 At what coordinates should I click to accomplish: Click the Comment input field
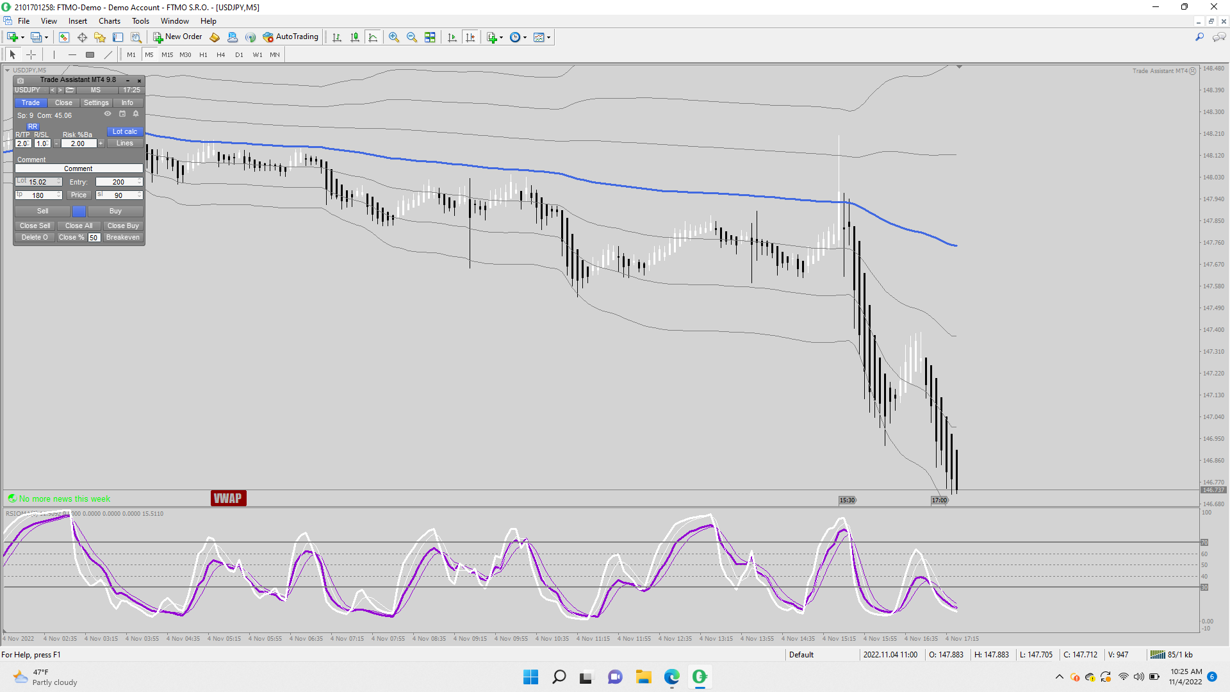point(78,169)
